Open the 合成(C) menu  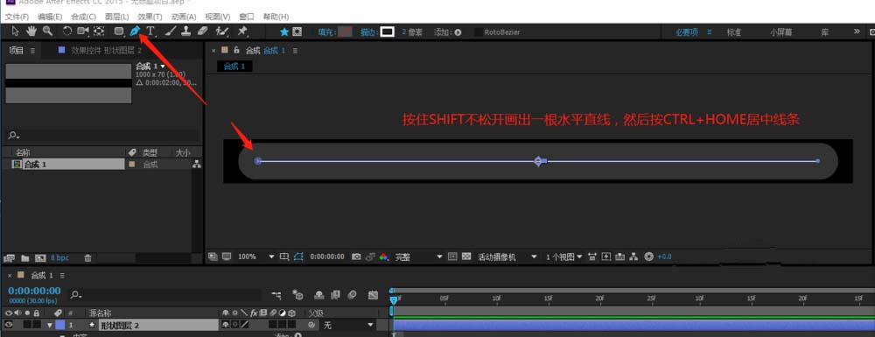84,17
